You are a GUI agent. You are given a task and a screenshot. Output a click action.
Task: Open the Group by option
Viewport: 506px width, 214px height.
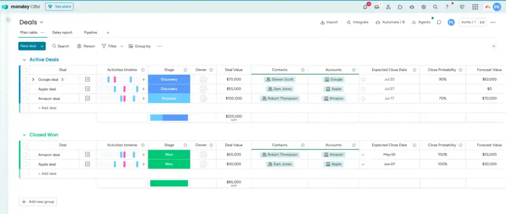(x=139, y=46)
